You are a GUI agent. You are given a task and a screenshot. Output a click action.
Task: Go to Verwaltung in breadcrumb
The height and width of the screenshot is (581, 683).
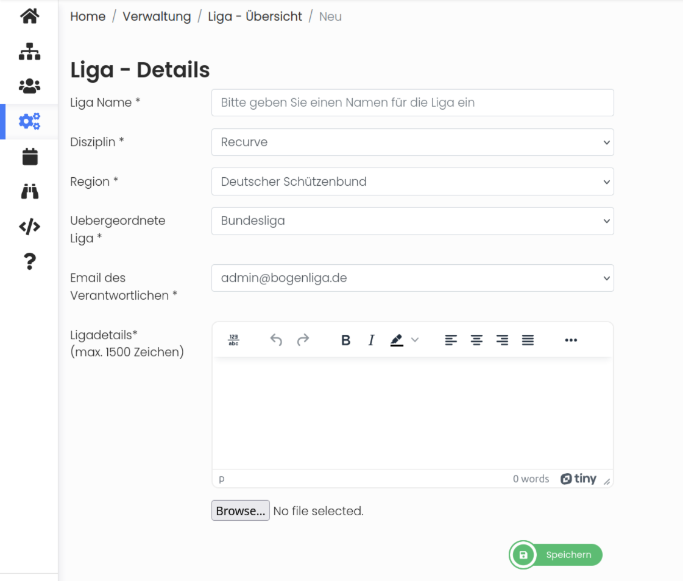pos(157,16)
